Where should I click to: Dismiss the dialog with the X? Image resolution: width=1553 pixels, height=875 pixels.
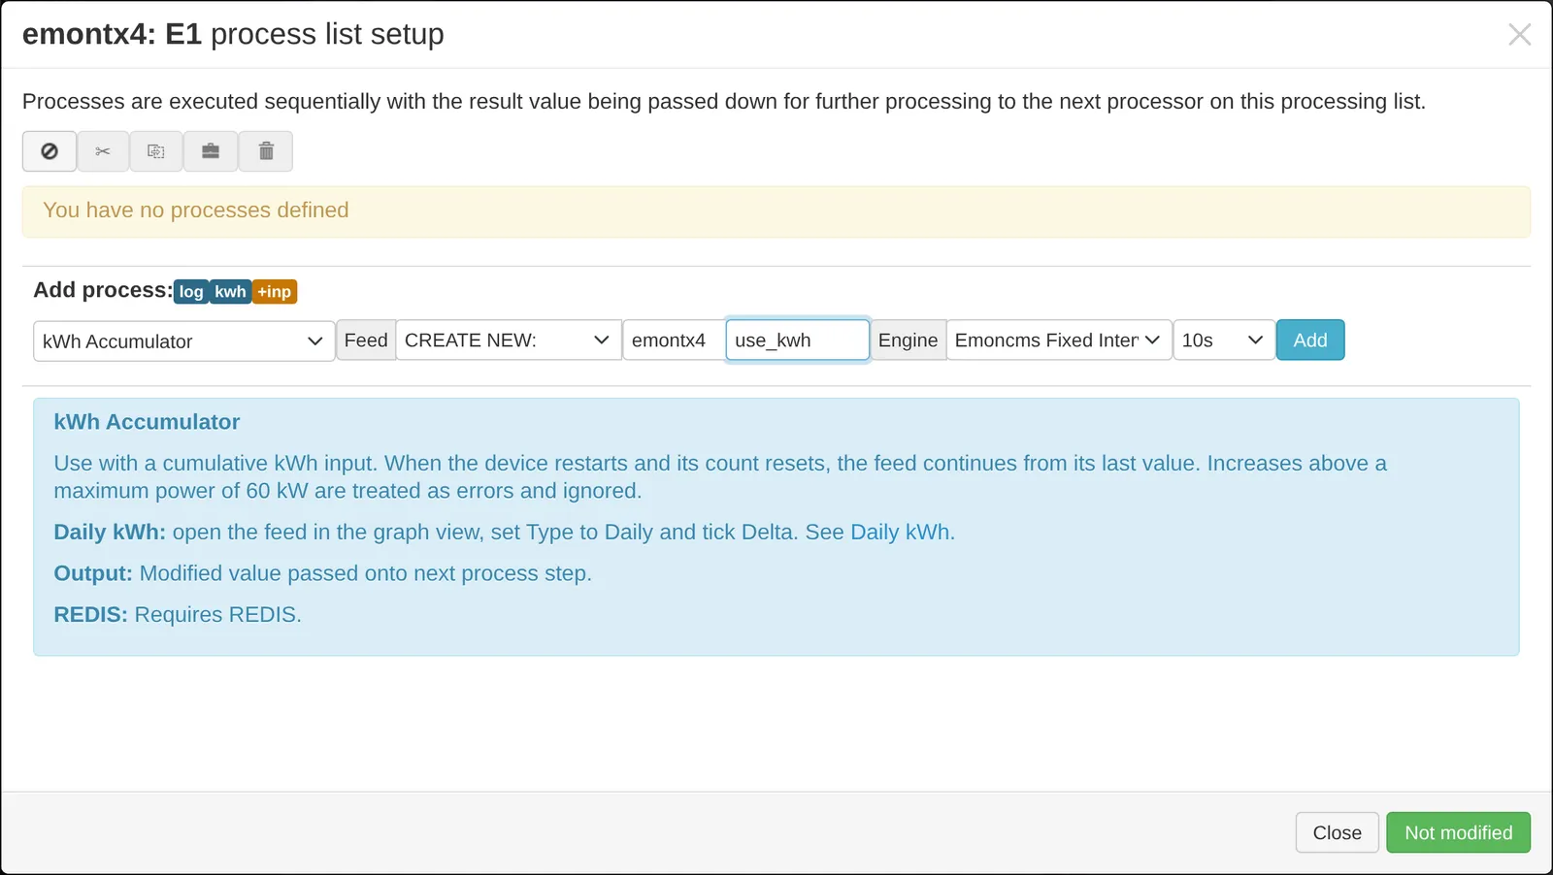point(1519,35)
